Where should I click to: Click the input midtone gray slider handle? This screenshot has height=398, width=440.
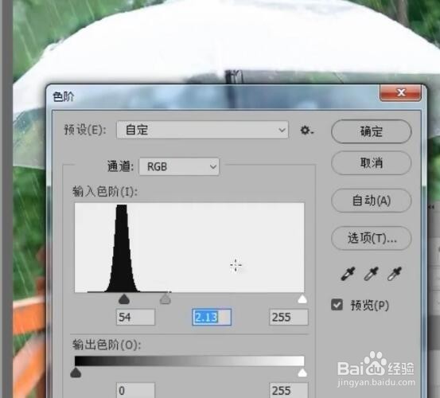click(x=165, y=299)
